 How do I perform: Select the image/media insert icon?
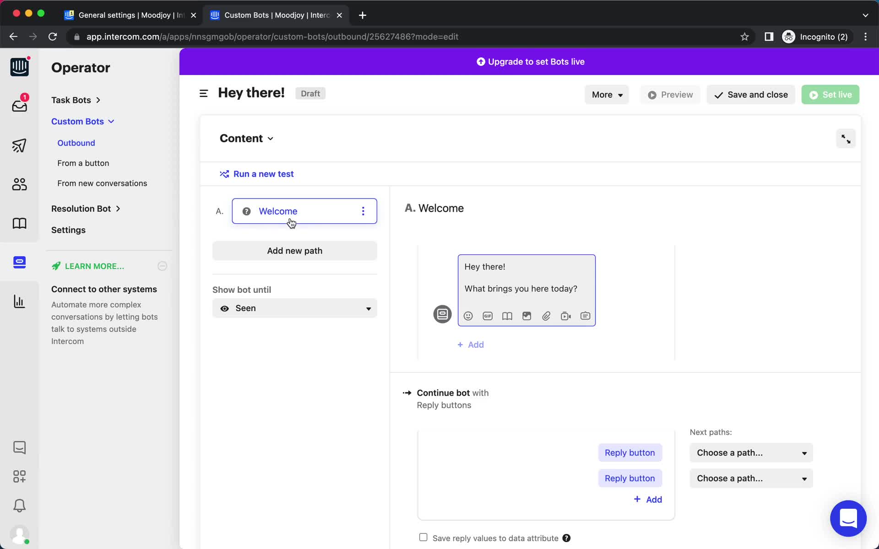pyautogui.click(x=526, y=316)
